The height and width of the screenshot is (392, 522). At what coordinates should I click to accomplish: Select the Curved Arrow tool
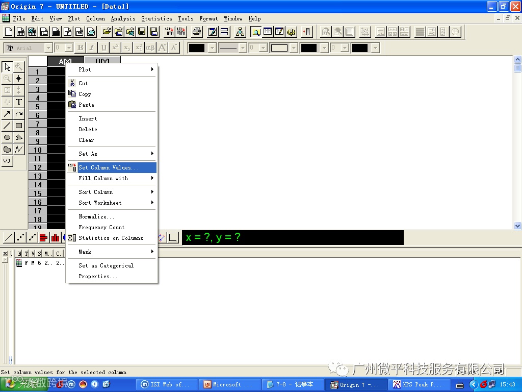click(x=19, y=114)
